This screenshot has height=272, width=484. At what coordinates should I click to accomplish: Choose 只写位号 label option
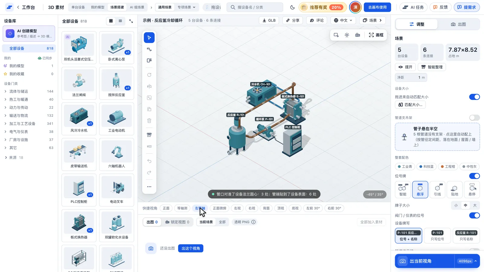click(x=437, y=235)
